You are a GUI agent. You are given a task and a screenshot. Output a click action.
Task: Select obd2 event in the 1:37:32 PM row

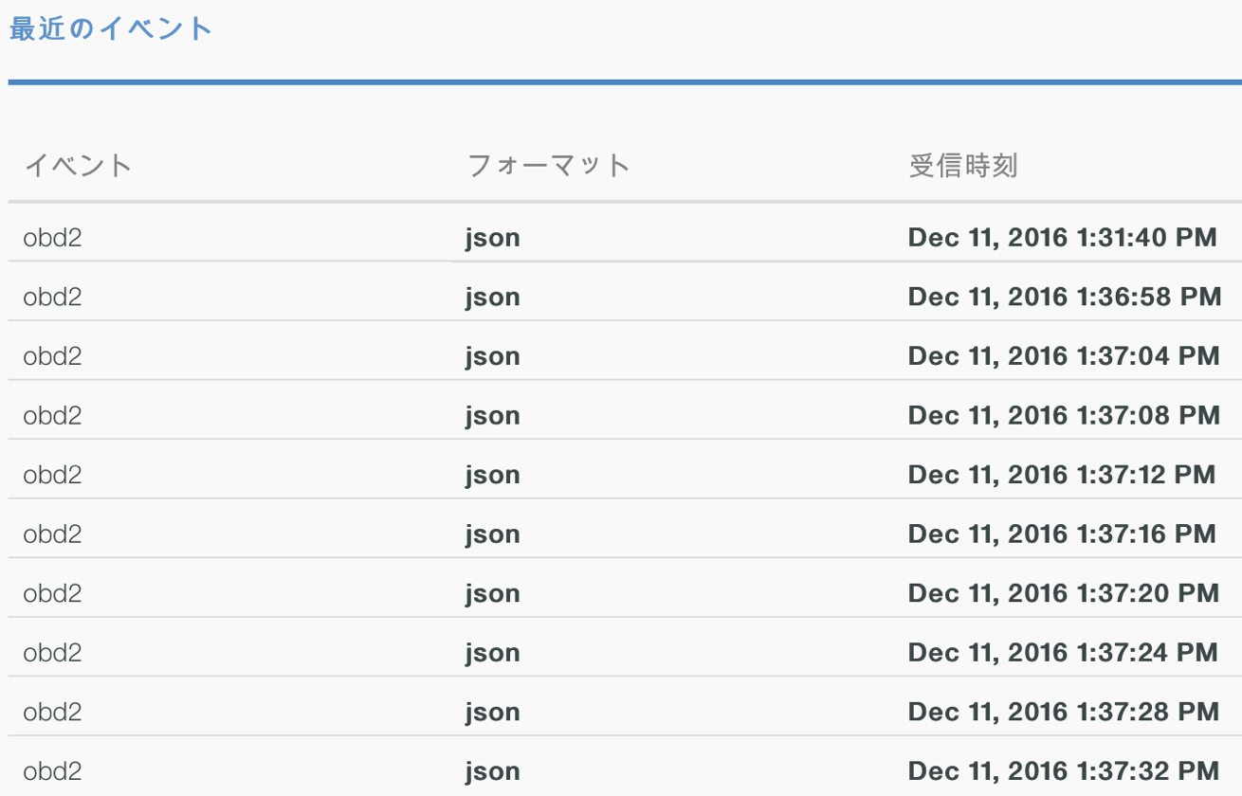point(52,771)
